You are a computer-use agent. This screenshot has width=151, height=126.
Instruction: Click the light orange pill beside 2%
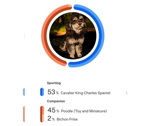42,118
